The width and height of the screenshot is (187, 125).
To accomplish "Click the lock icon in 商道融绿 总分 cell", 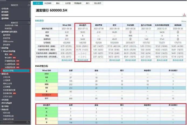I will (178, 32).
